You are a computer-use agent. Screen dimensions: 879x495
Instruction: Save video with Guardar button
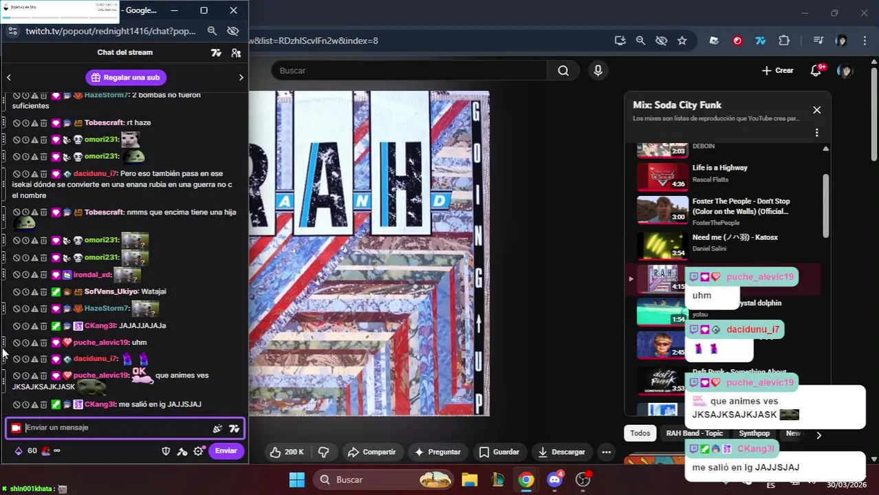[x=499, y=452]
